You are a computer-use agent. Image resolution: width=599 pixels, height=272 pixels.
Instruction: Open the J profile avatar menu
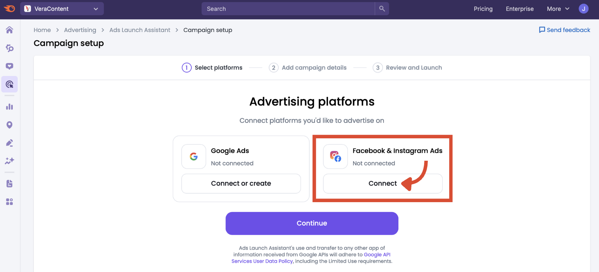584,9
